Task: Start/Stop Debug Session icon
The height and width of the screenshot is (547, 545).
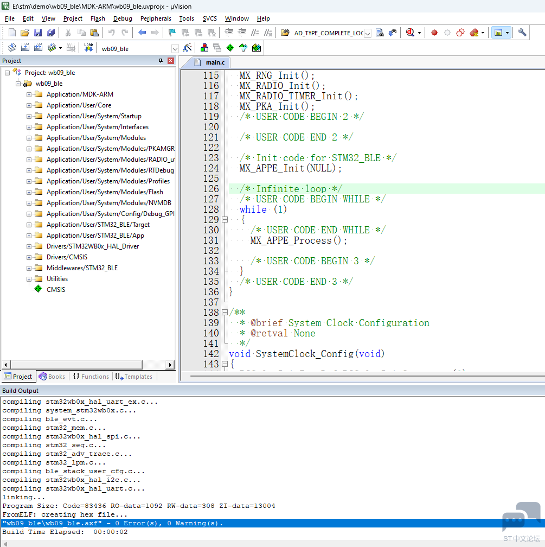Action: [411, 33]
